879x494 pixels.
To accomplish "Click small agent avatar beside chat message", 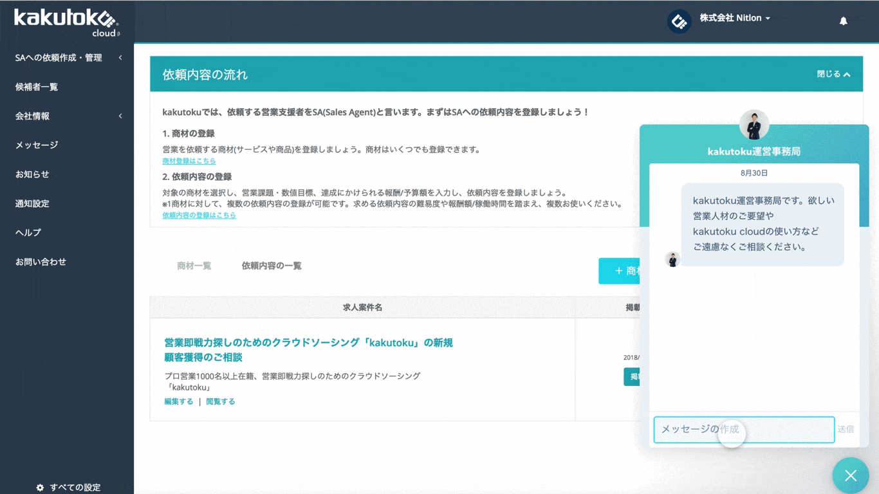I will tap(672, 259).
